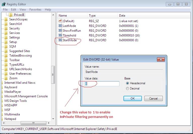Select the MS Design Tools key
The width and height of the screenshot is (193, 134).
(16, 101)
